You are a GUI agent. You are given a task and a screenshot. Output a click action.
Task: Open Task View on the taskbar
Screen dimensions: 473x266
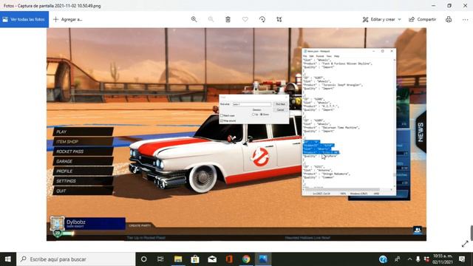point(160,259)
